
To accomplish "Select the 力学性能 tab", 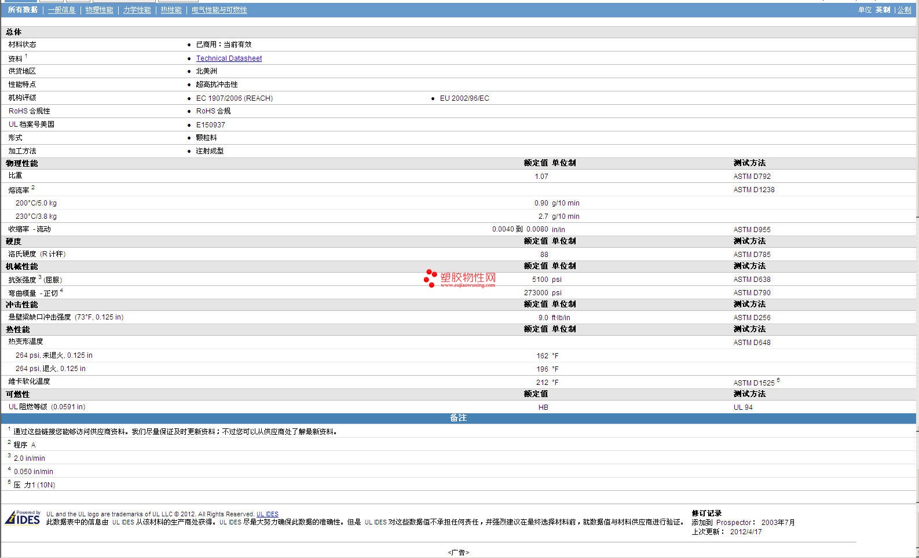I will pyautogui.click(x=137, y=10).
